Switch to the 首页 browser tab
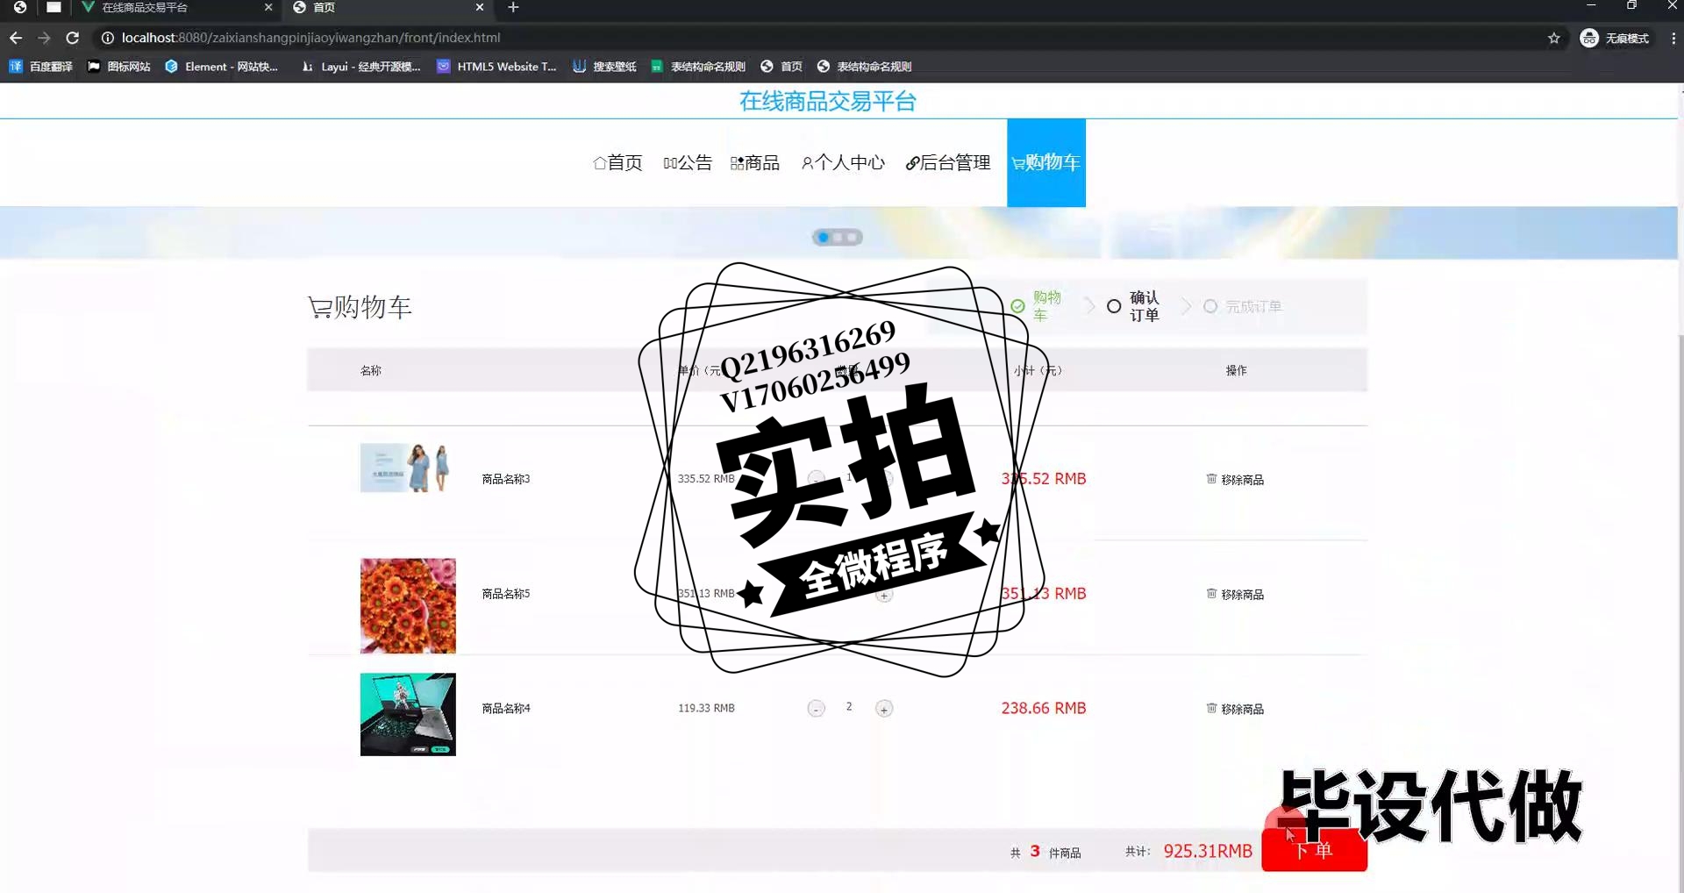Screen dimensions: 1684x893 (x=386, y=7)
